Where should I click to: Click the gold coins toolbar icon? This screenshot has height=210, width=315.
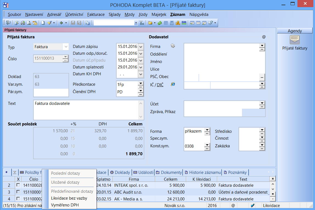coord(178,23)
